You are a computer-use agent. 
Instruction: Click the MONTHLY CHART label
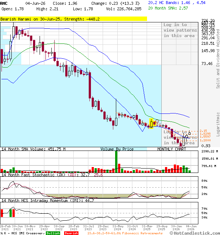[172, 149]
